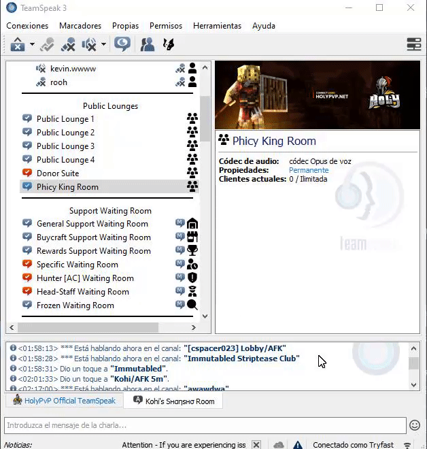Click trophy icon on Rewards Support row
Image resolution: width=427 pixels, height=449 pixels.
coord(192,250)
